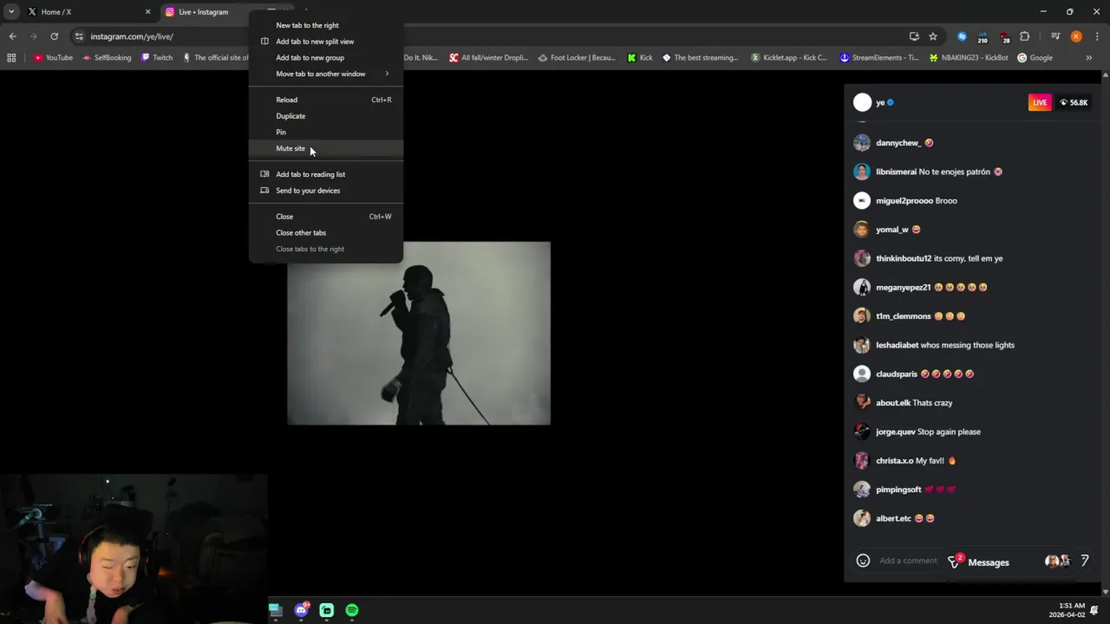Click the 56.8K viewer count
Viewport: 1110px width, 624px height.
click(x=1073, y=102)
